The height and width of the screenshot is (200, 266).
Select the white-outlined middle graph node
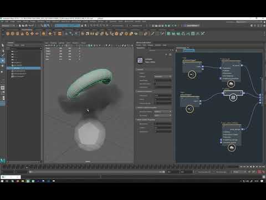pos(233,93)
